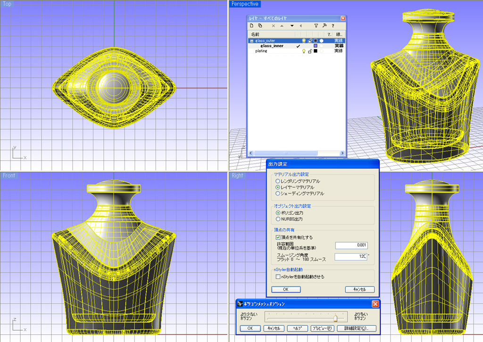Click the black color swatch of plating layer
Viewport: 483px width, 342px height.
point(316,51)
